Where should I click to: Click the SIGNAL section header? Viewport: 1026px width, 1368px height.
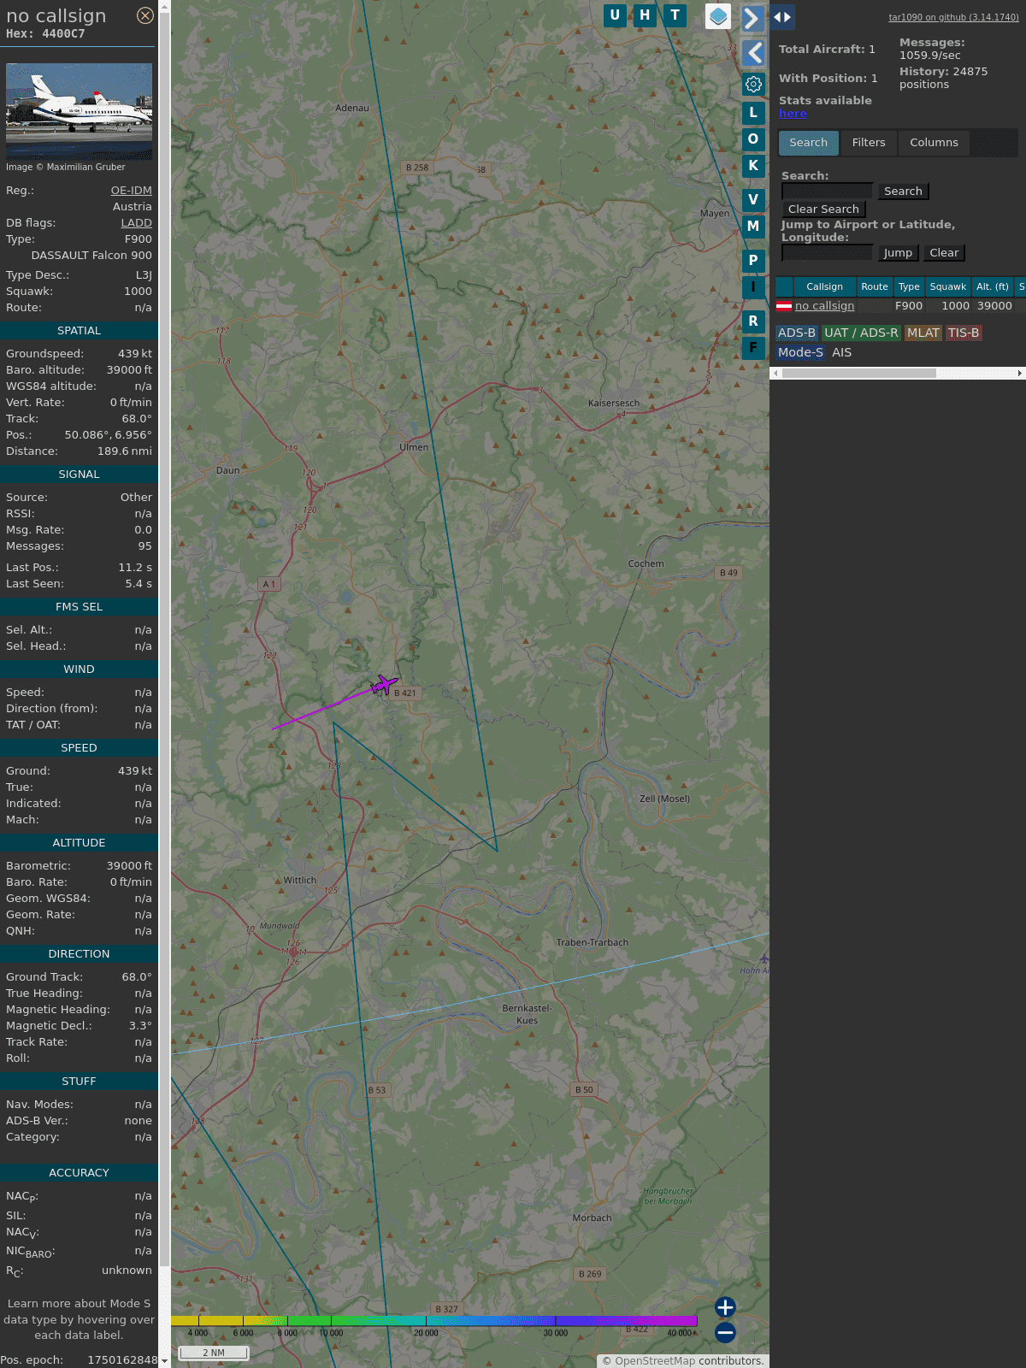click(x=79, y=475)
